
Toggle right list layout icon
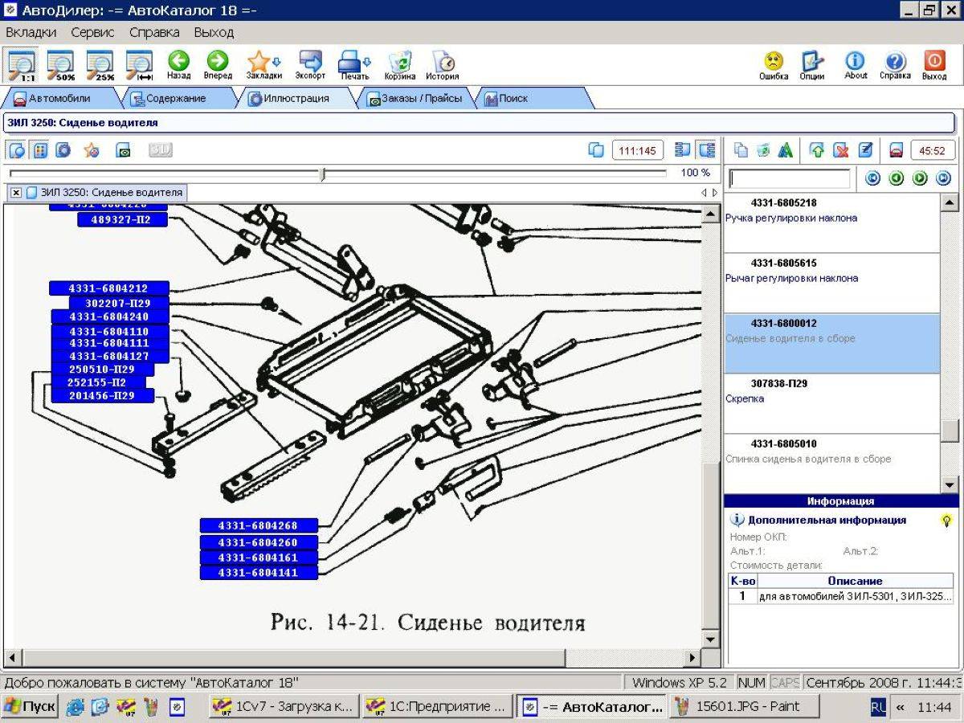click(706, 150)
